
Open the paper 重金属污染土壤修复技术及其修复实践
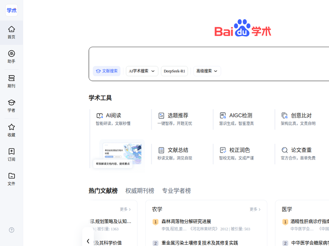(199, 243)
